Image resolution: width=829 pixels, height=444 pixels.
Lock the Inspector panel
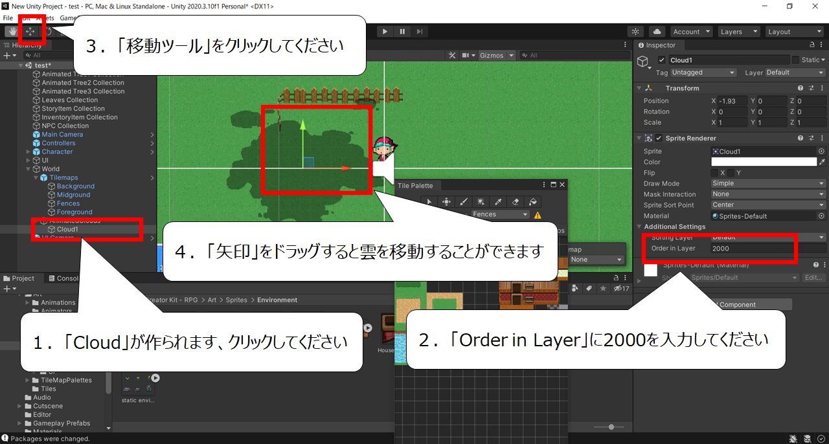click(812, 45)
